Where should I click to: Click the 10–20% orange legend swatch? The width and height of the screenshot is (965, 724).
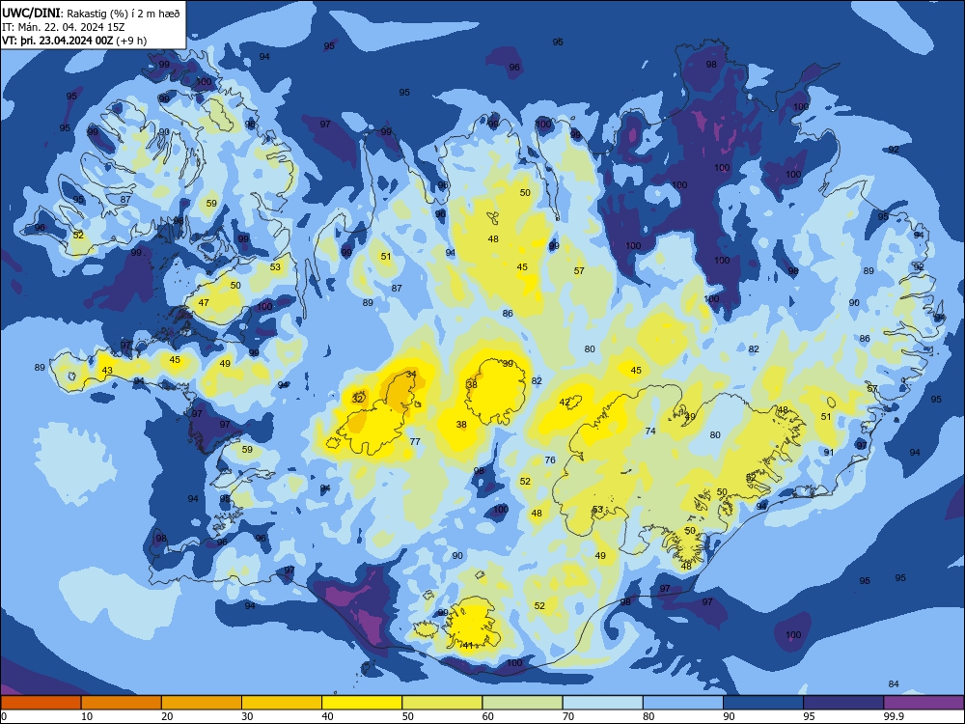[122, 703]
